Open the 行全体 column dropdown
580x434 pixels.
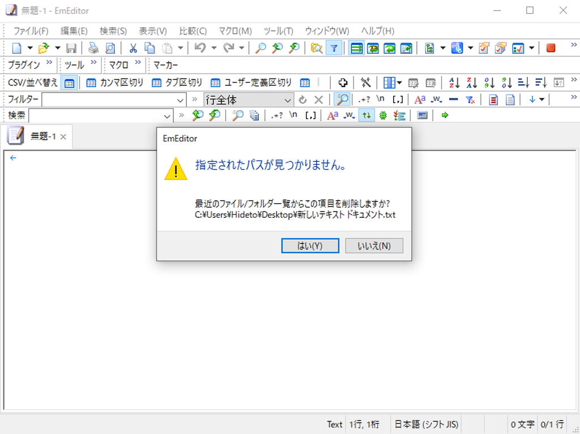(x=249, y=100)
